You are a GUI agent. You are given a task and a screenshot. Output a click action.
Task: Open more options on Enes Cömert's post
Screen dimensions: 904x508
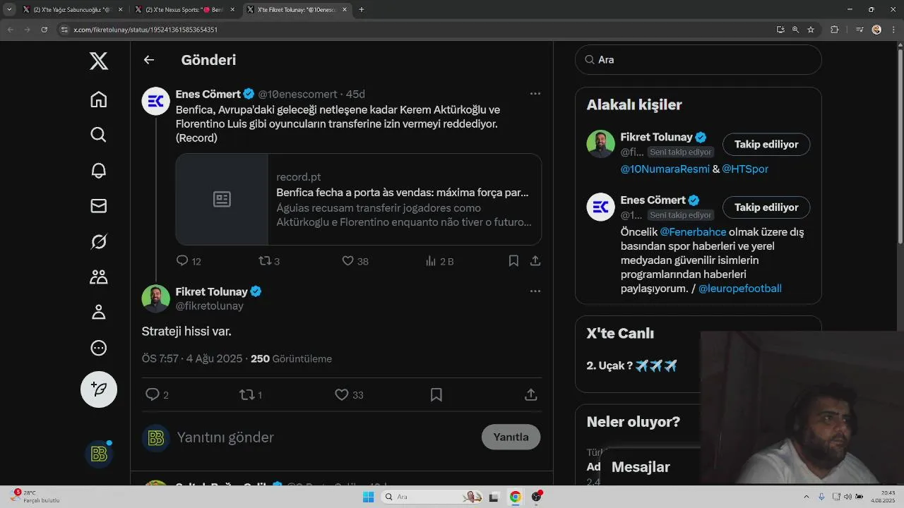point(535,94)
